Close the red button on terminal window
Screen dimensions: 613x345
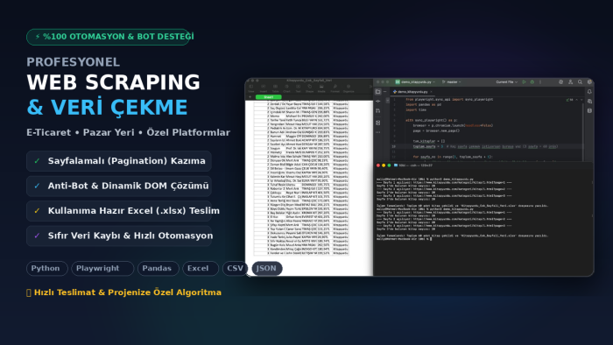[x=378, y=165]
